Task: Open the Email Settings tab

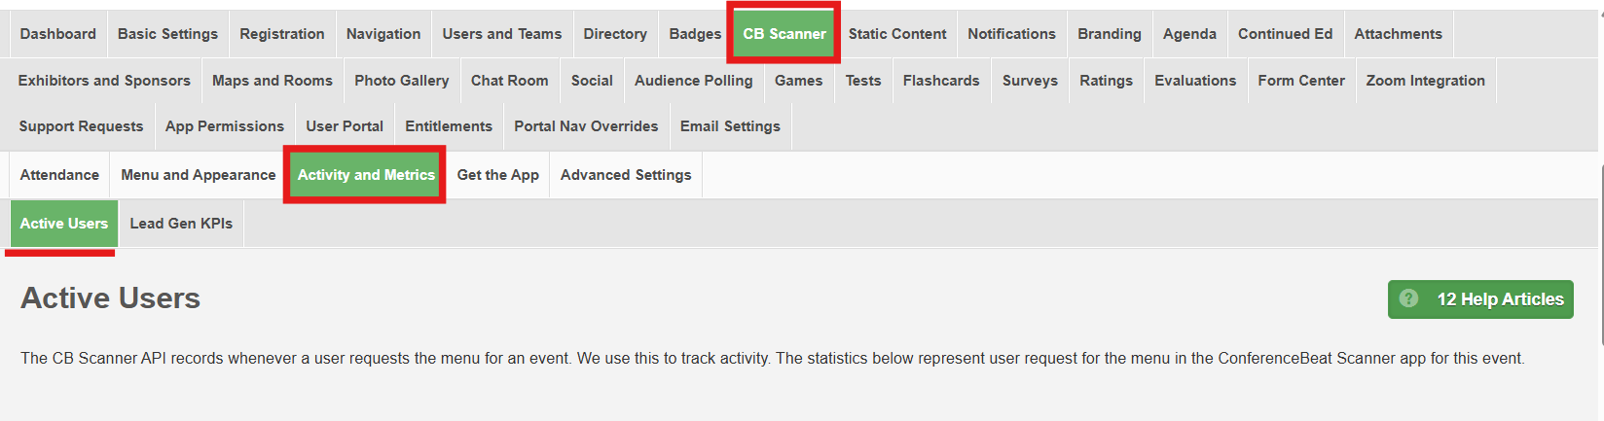Action: tap(730, 126)
